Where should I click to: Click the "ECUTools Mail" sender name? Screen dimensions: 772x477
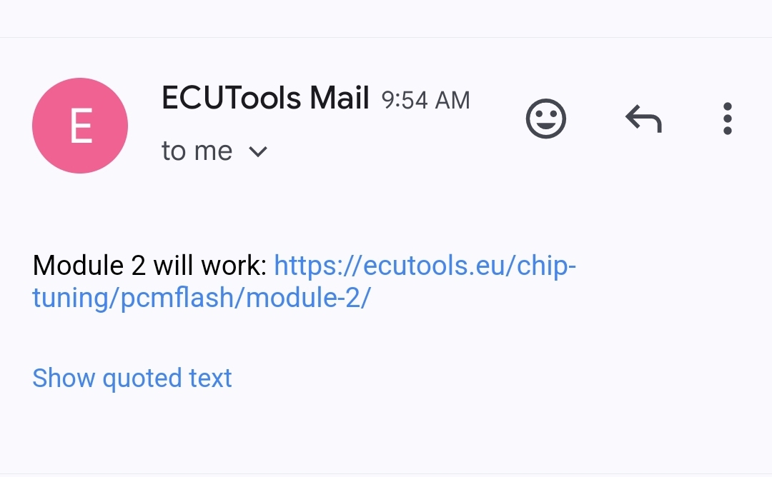[x=265, y=98]
